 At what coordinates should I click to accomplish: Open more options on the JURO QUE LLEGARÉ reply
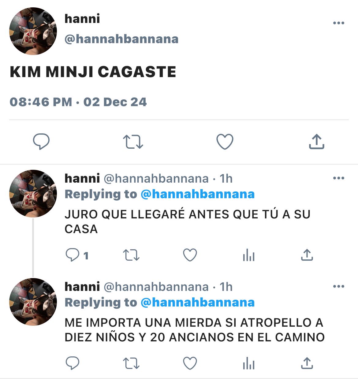pyautogui.click(x=338, y=178)
